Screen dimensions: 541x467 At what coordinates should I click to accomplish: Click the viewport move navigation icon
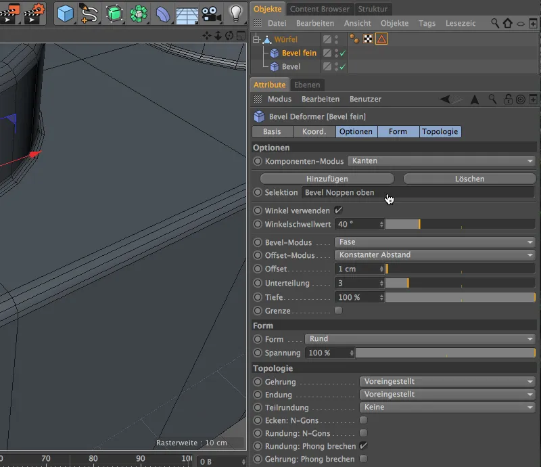(207, 36)
